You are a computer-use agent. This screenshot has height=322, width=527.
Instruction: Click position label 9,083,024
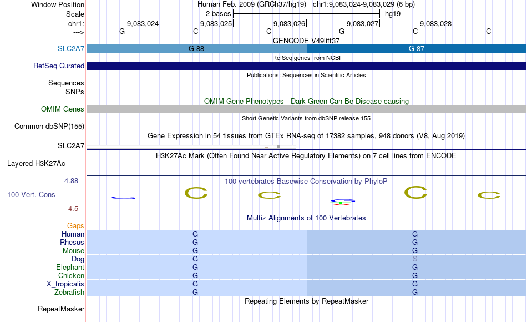143,23
